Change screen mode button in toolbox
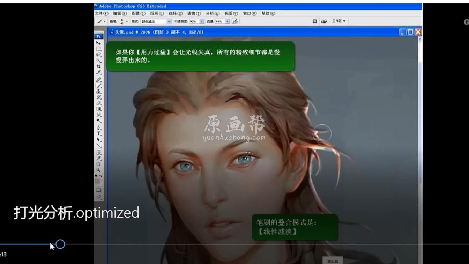The width and height of the screenshot is (469, 264). pos(99,197)
